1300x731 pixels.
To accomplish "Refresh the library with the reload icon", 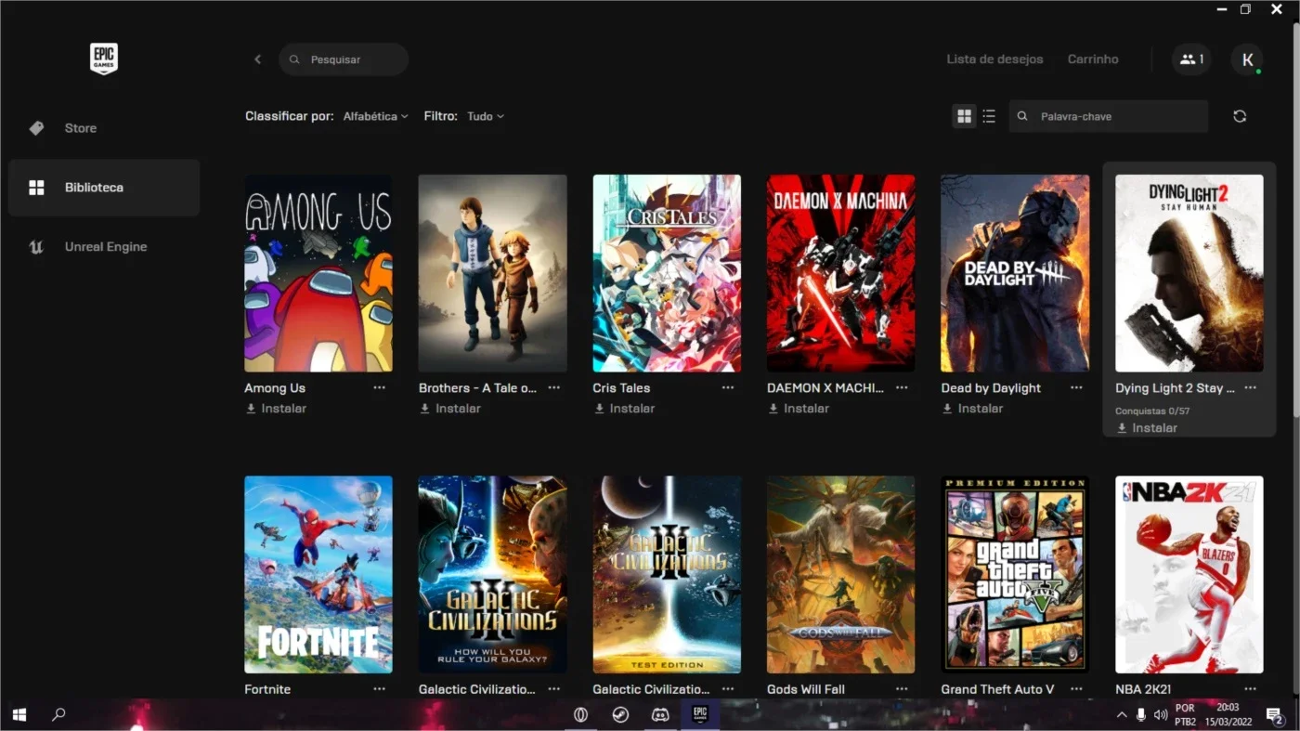I will pos(1240,116).
